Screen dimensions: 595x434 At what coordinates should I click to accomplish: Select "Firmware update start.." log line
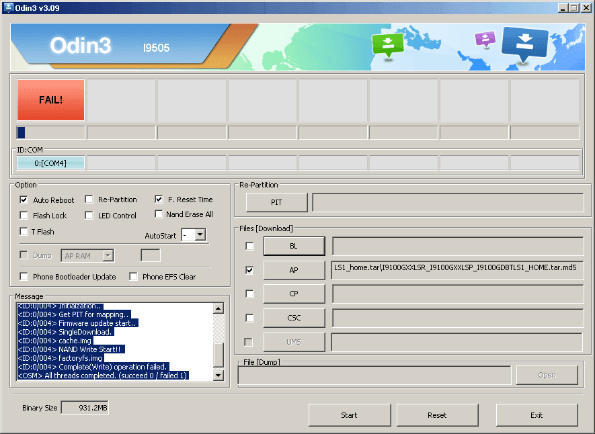click(78, 323)
